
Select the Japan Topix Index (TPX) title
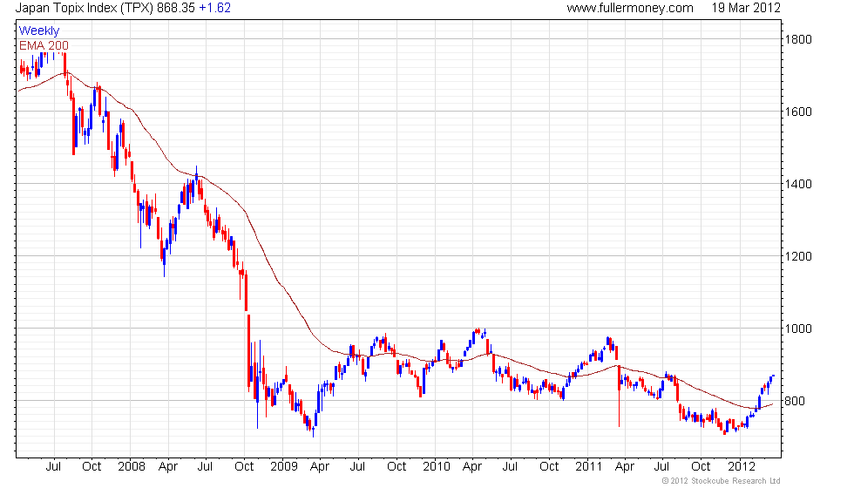(85, 8)
